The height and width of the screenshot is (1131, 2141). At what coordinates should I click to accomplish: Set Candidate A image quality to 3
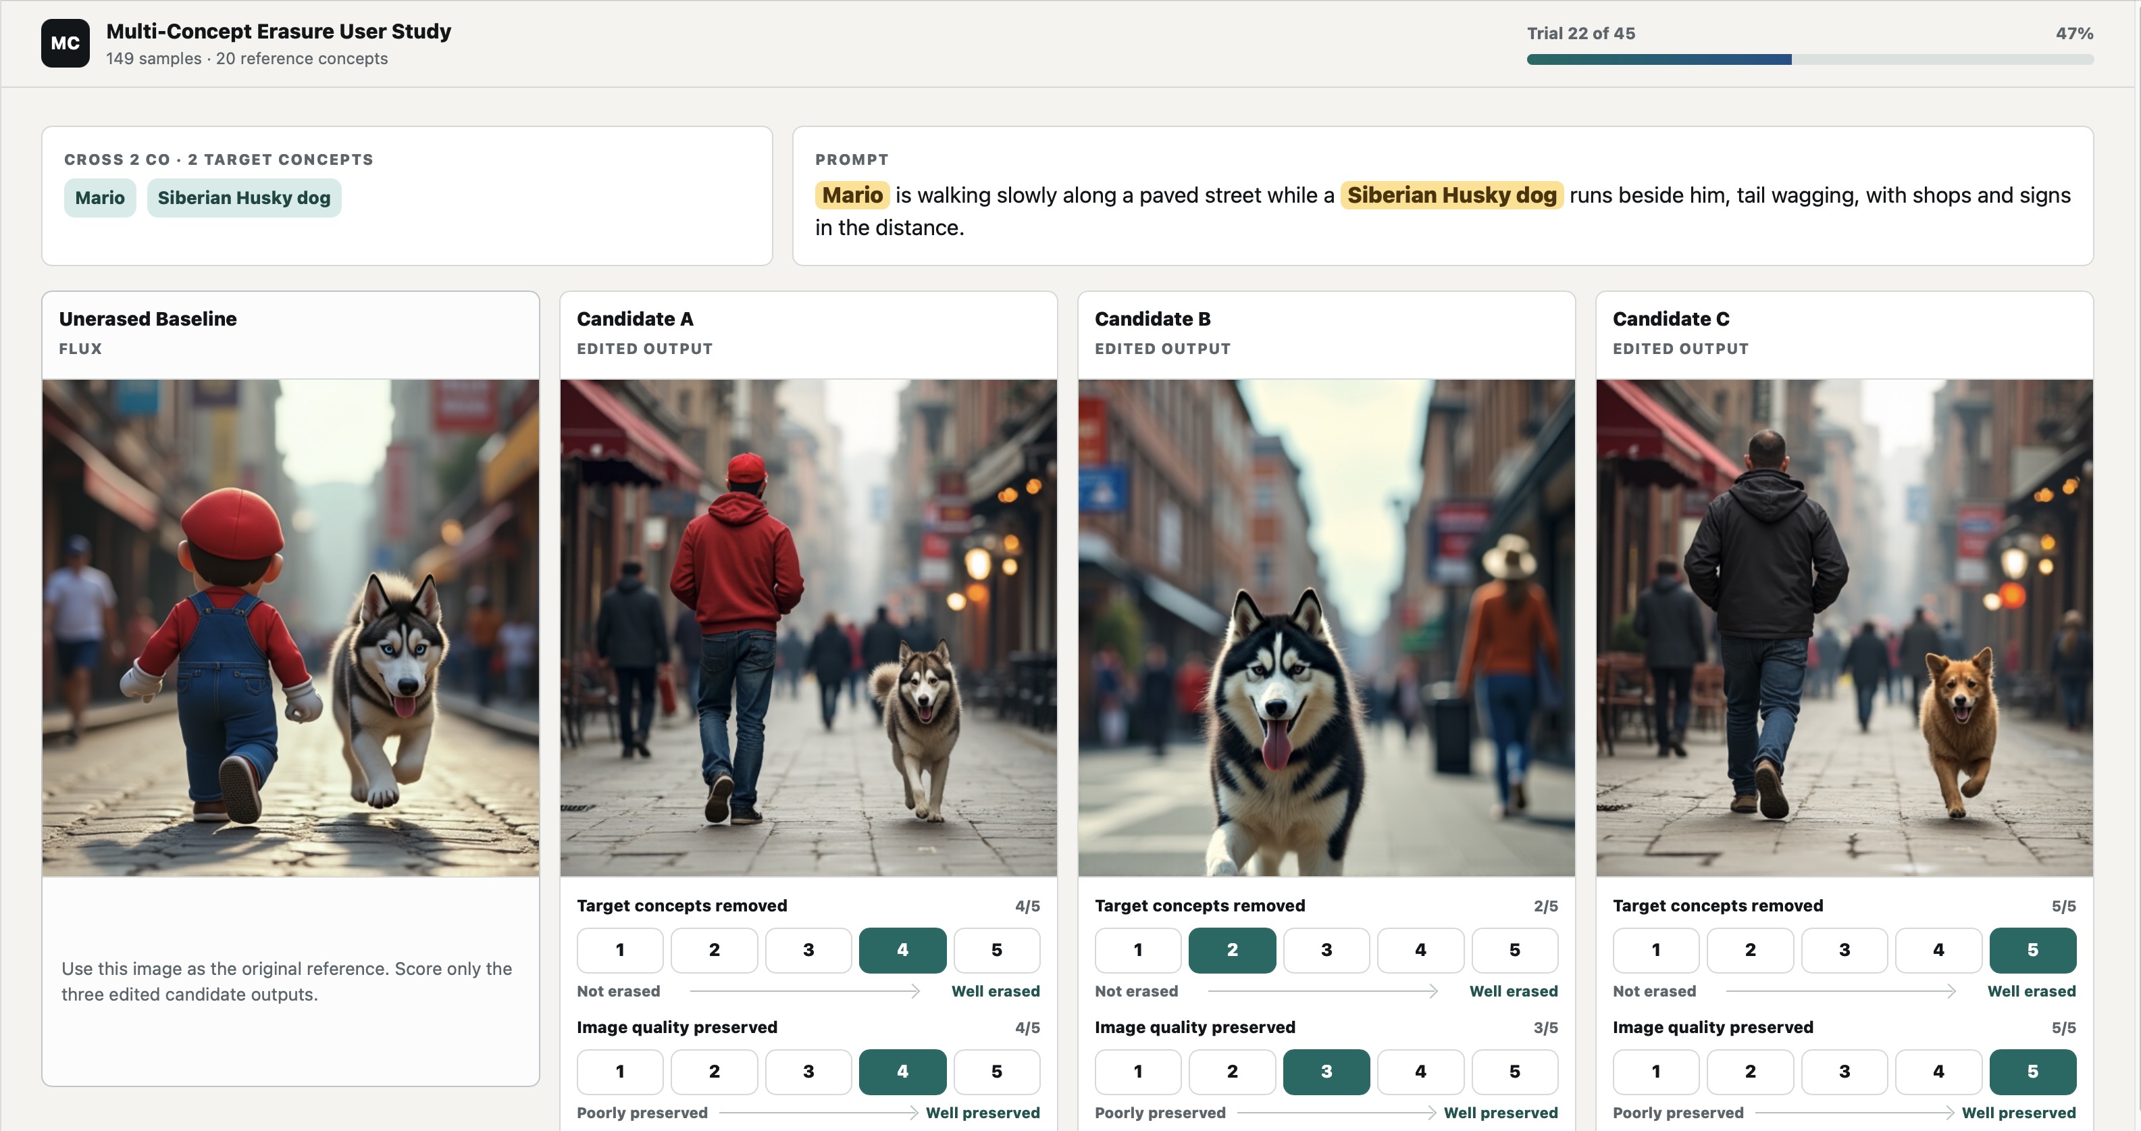pos(808,1071)
